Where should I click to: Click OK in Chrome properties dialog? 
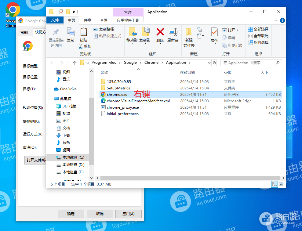(71, 214)
